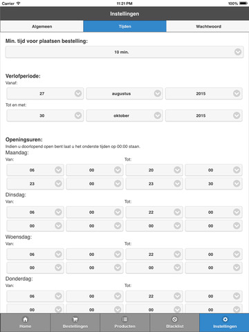Open the augustus month dropdown

click(124, 93)
